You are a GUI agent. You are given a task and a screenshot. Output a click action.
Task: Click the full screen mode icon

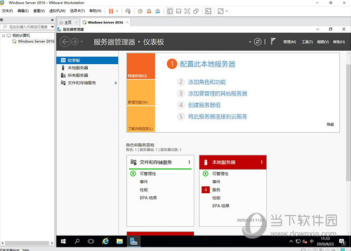tap(187, 11)
